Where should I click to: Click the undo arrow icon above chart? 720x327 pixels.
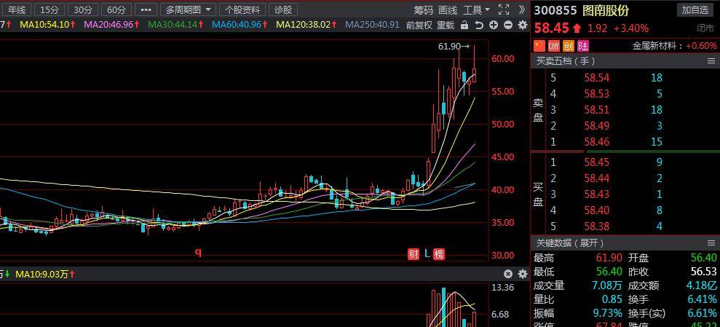click(479, 25)
